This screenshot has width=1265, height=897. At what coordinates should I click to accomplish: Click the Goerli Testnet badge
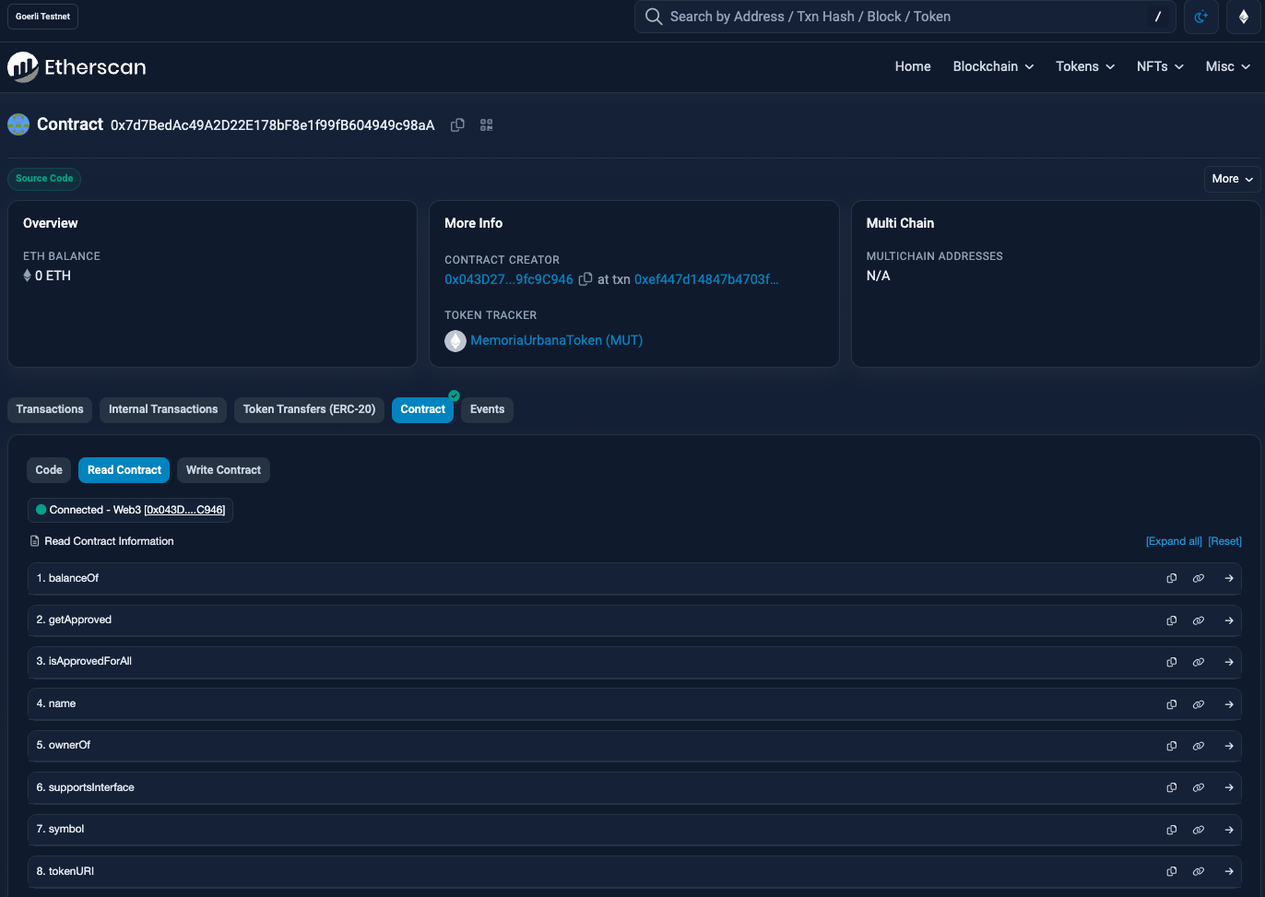click(41, 16)
